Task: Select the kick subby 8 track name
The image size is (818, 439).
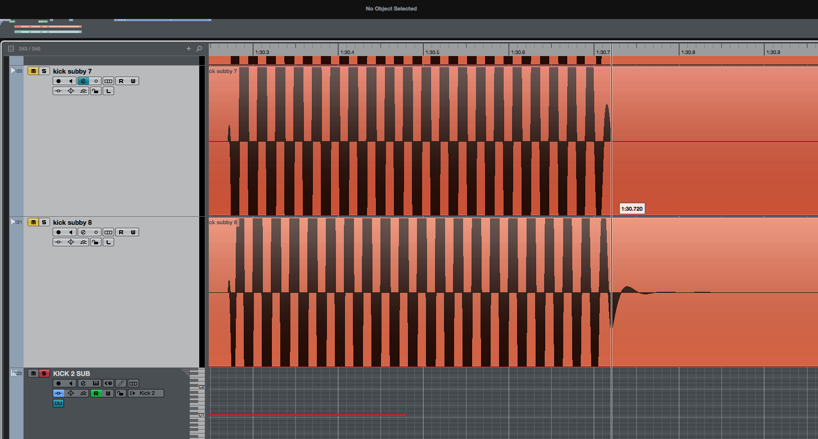Action: coord(73,222)
